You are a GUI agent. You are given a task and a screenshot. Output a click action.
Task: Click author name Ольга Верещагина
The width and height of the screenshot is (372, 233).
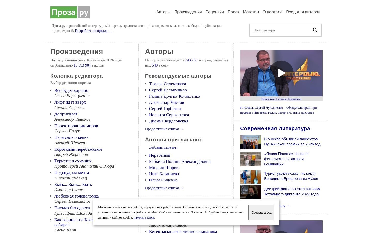(72, 96)
